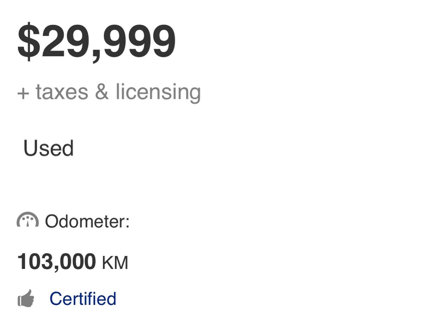Image resolution: width=437 pixels, height=315 pixels.
Task: Click the letter "U" in Used
Action: 31,148
